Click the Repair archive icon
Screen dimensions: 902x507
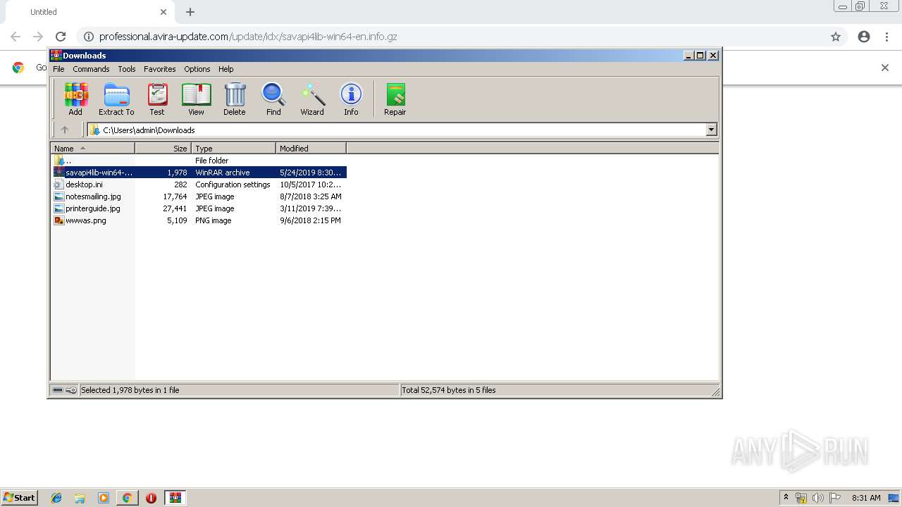pyautogui.click(x=395, y=99)
